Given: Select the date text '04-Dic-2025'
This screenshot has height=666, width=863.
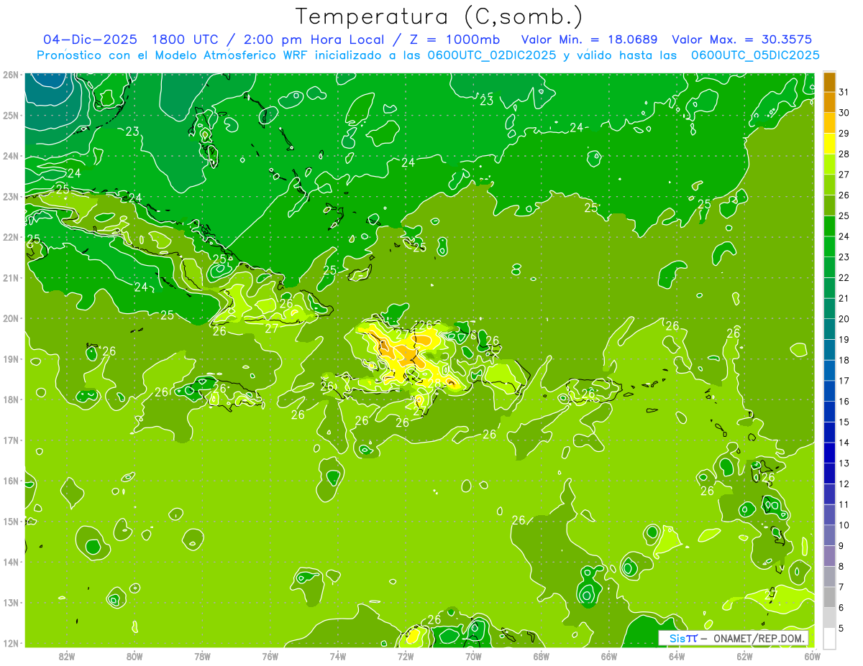Looking at the screenshot, I should coord(90,40).
